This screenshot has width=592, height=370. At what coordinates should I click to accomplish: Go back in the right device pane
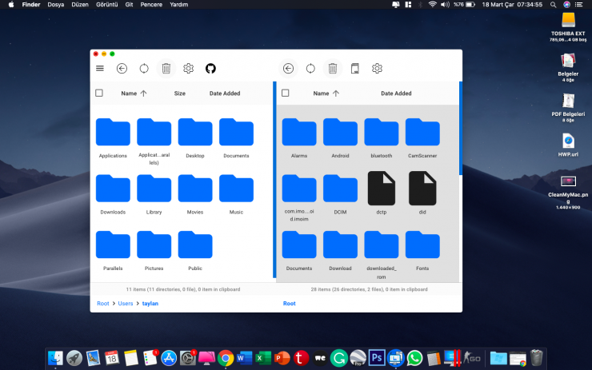coord(288,68)
